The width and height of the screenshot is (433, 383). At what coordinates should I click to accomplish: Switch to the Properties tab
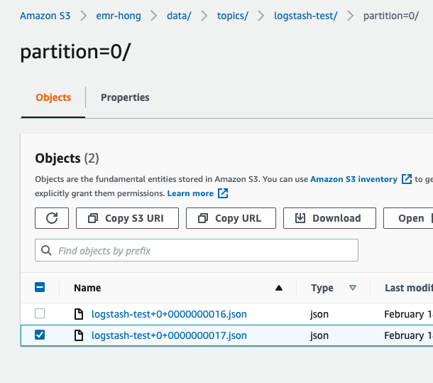125,97
